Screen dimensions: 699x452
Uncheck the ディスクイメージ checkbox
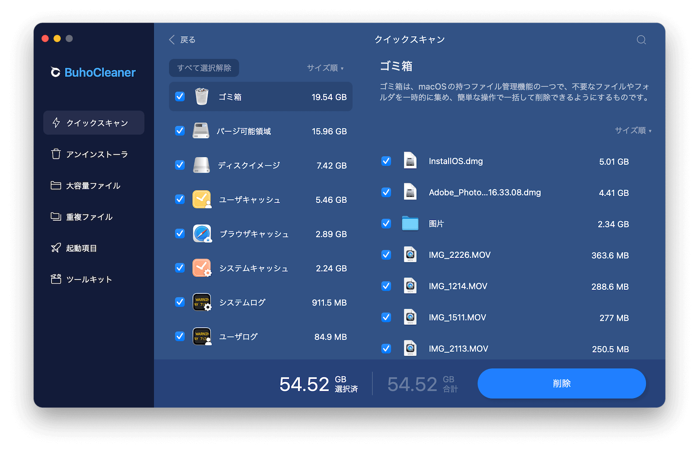pyautogui.click(x=180, y=165)
